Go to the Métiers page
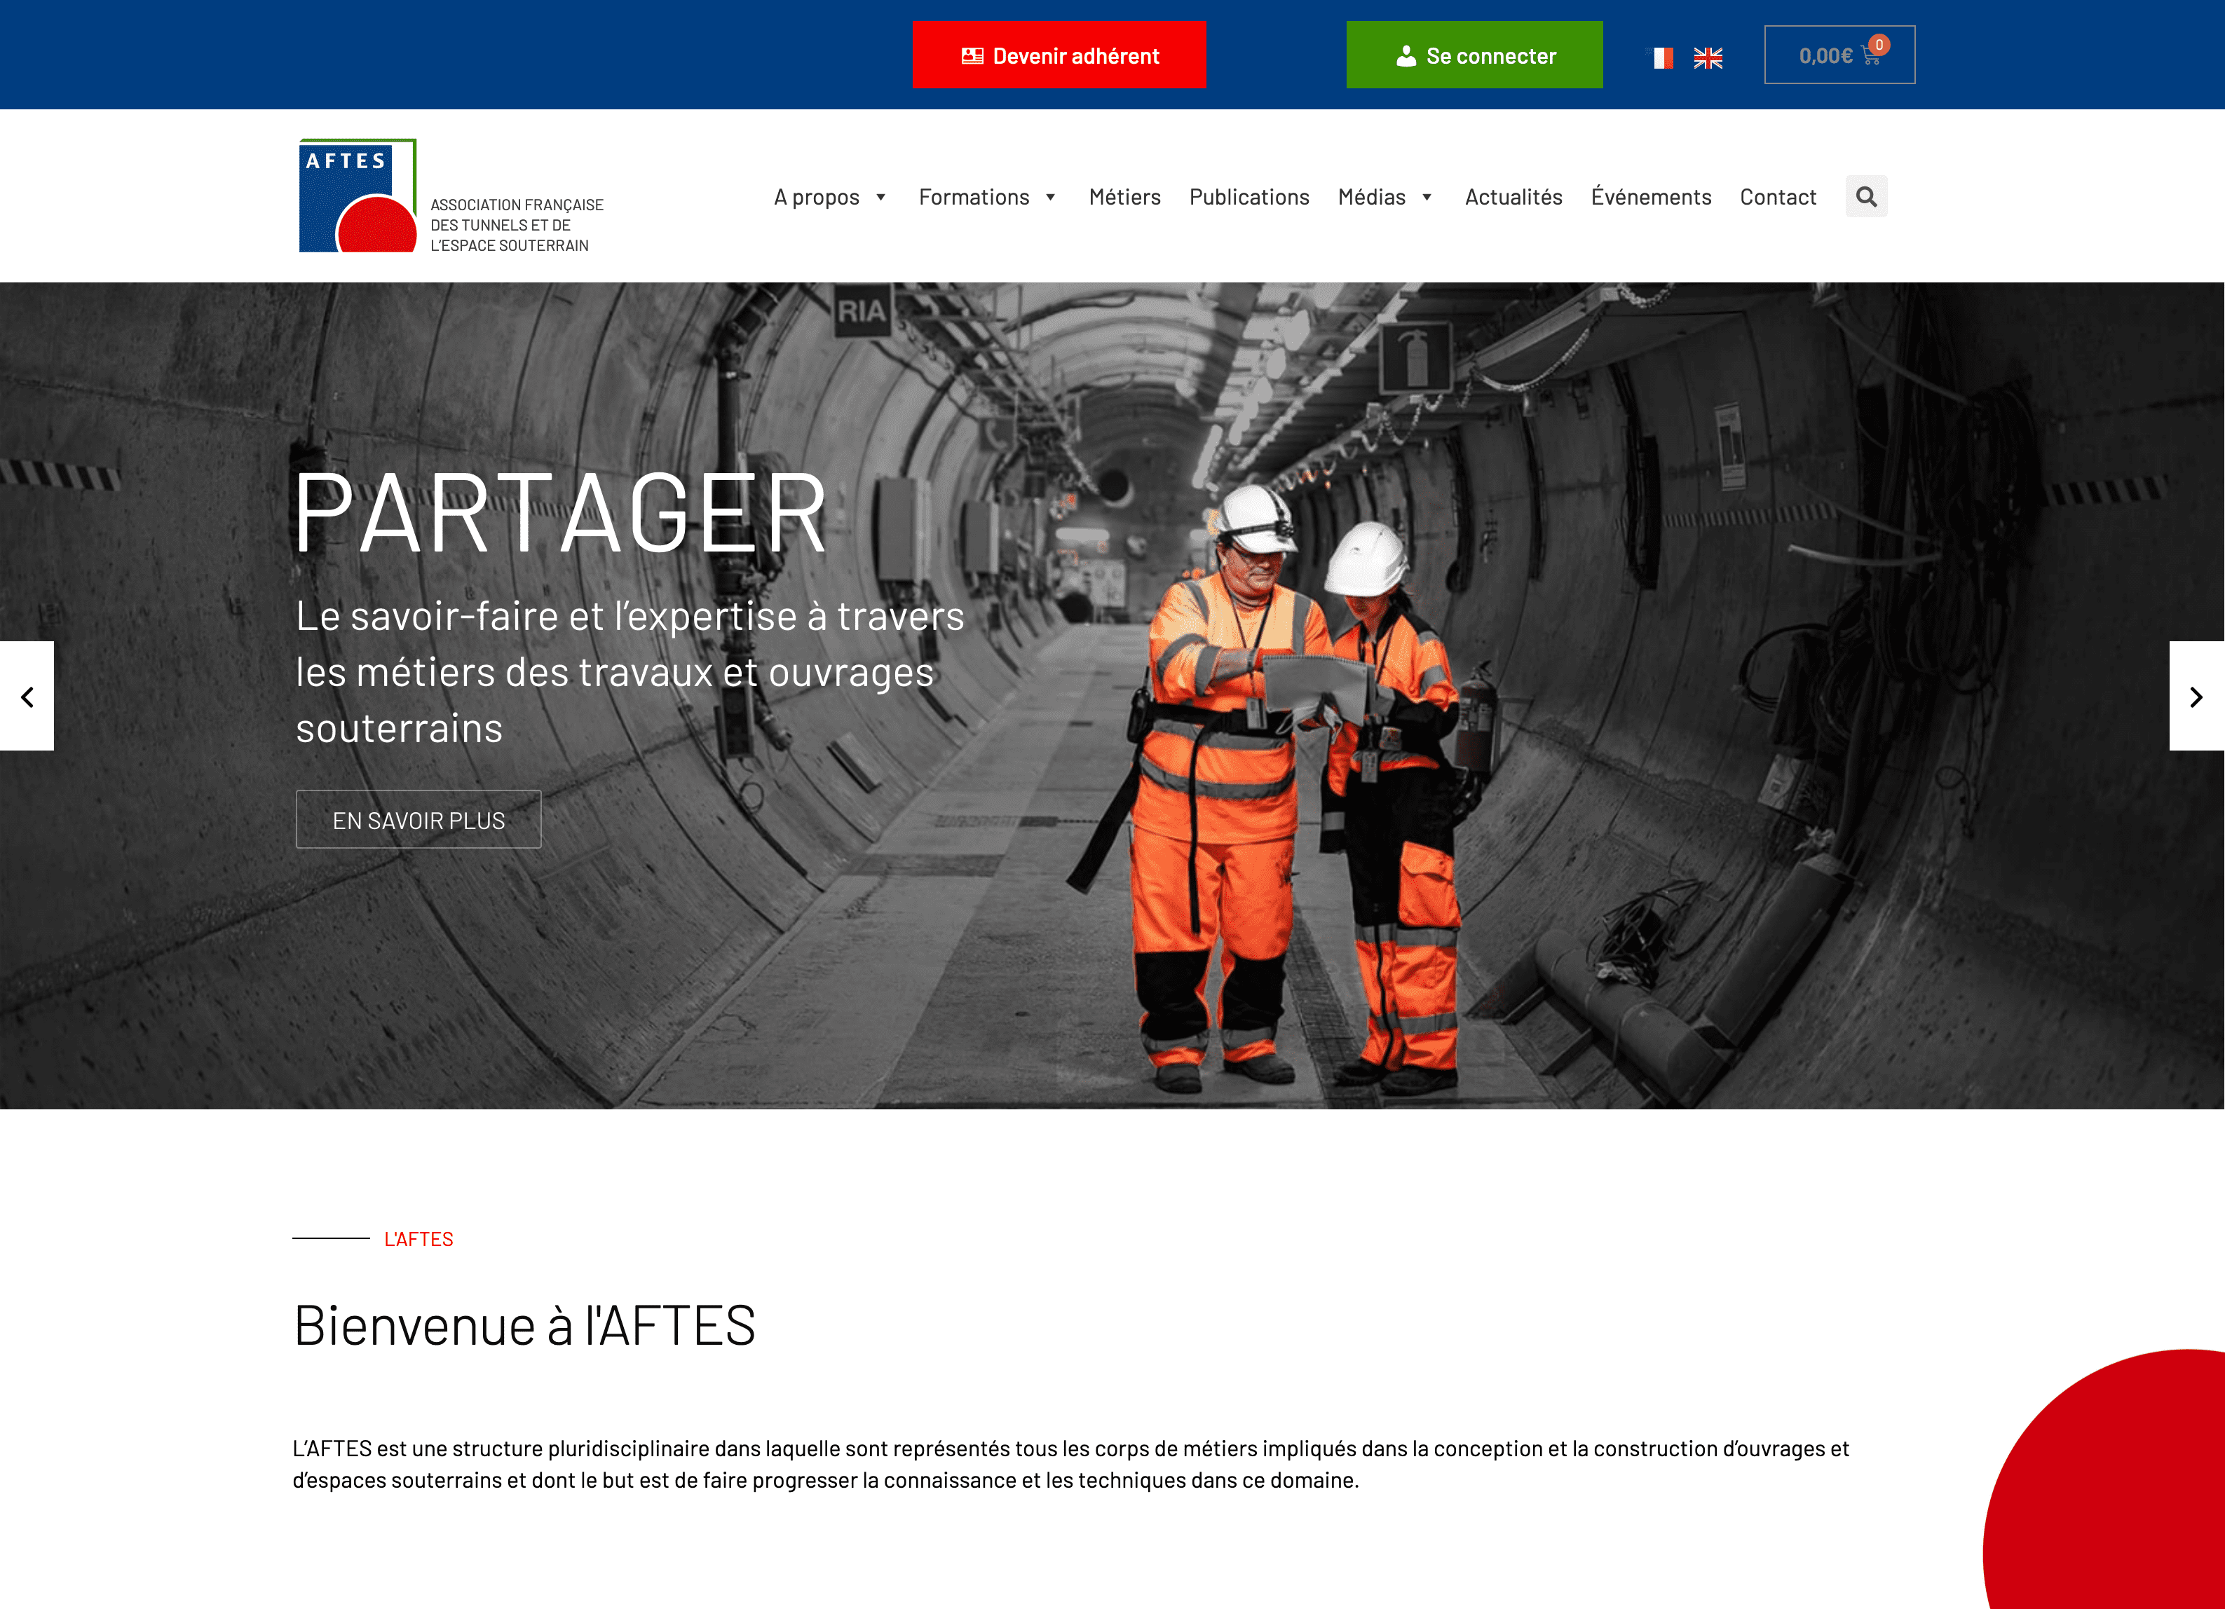The height and width of the screenshot is (1609, 2225). pos(1125,197)
